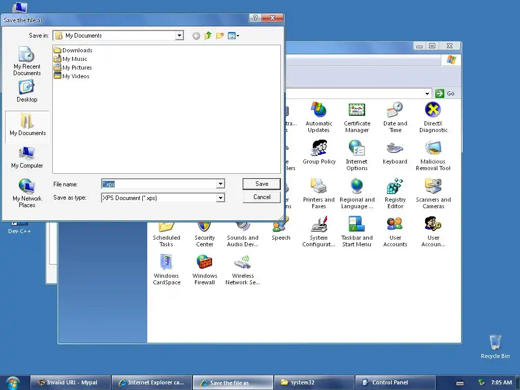Screen dimensions: 520x390
Task: Expand the Save in dropdown
Action: [179, 36]
